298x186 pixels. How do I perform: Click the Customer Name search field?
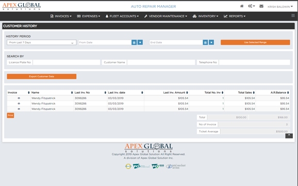161,62
